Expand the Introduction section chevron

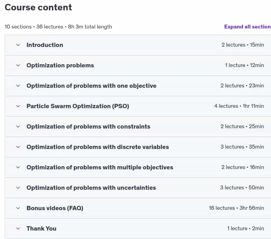tap(18, 45)
